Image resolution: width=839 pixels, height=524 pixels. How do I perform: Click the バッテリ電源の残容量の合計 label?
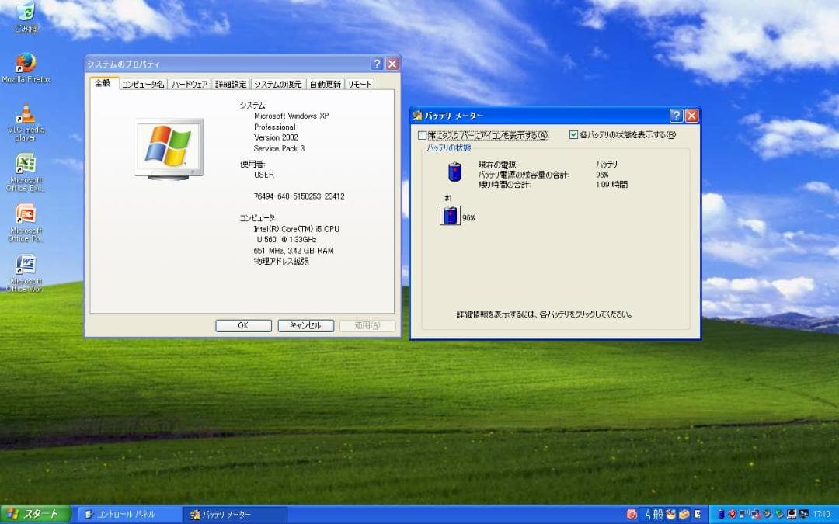pyautogui.click(x=524, y=175)
